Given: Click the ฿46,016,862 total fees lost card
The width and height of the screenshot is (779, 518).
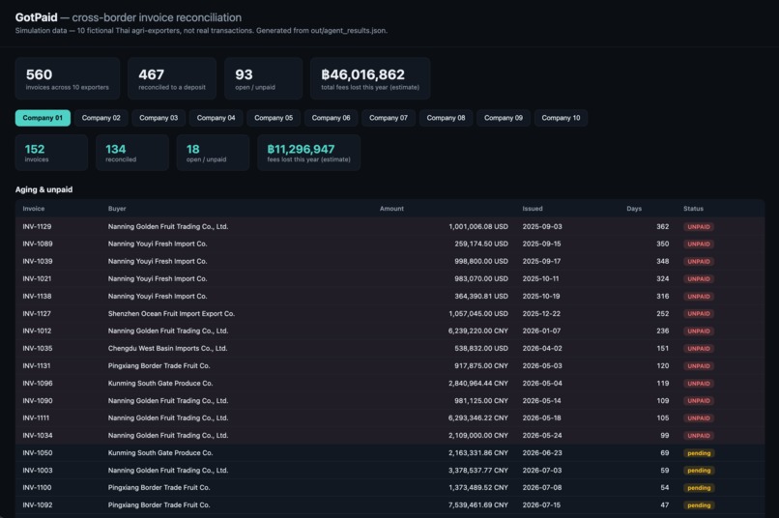Looking at the screenshot, I should [370, 78].
